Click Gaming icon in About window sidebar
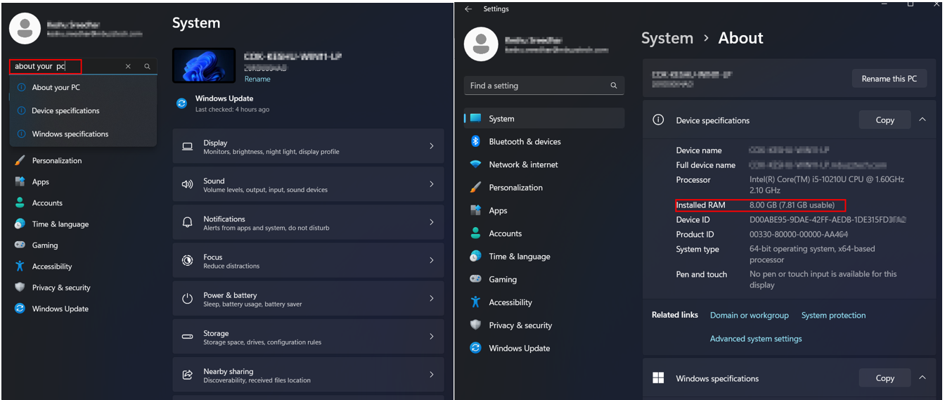 pyautogui.click(x=475, y=279)
